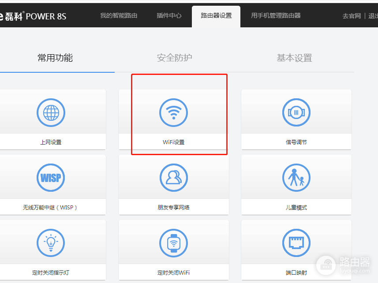
Task: Switch to 我的智能路由 tab
Action: click(x=119, y=16)
